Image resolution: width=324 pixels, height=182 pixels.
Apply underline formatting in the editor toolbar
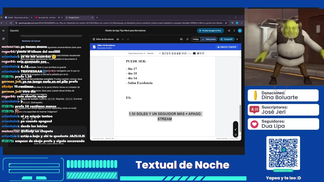(167, 53)
